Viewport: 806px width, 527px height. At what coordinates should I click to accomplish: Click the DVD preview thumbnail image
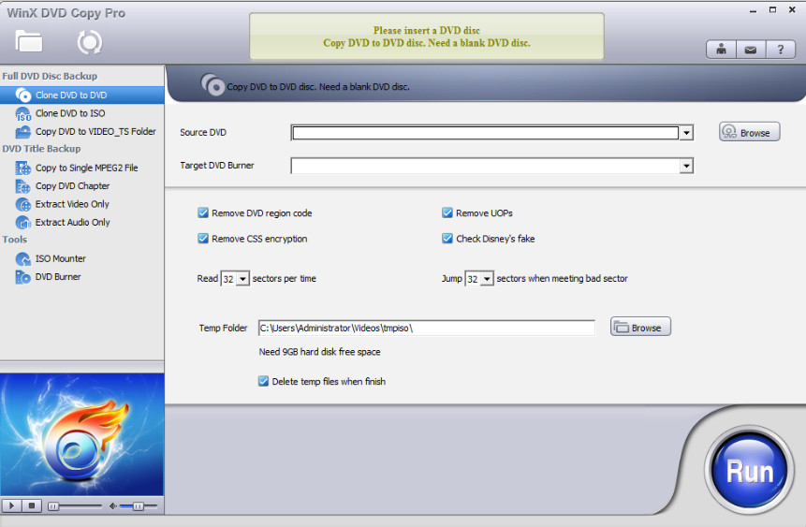coord(81,434)
